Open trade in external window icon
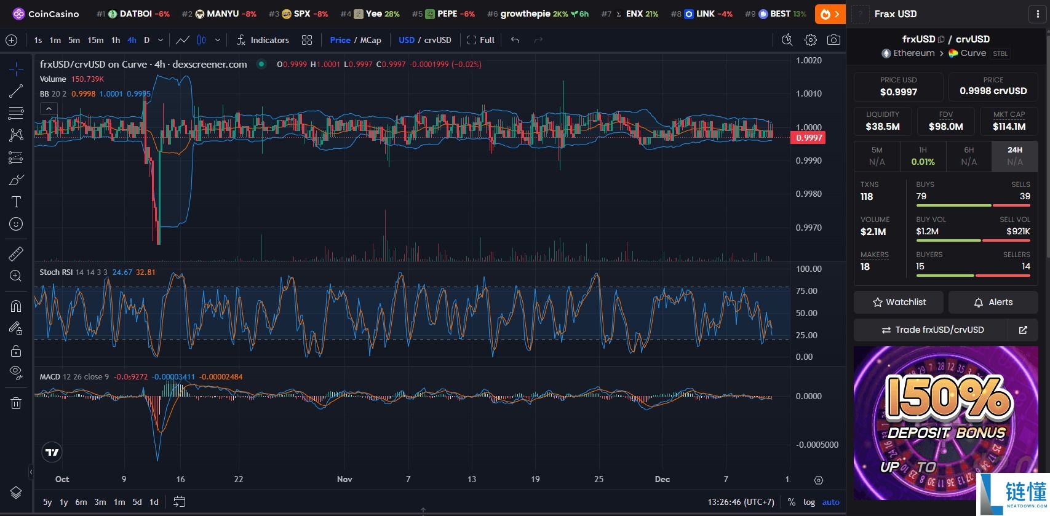Image resolution: width=1050 pixels, height=516 pixels. coord(1023,330)
